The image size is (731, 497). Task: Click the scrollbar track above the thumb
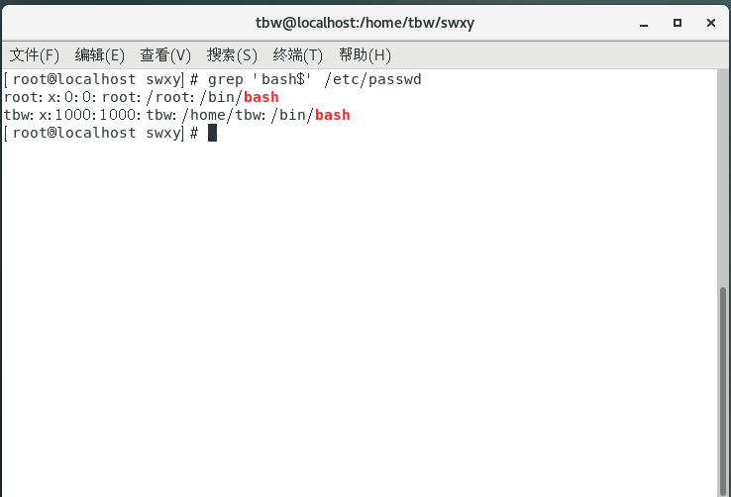point(723,177)
